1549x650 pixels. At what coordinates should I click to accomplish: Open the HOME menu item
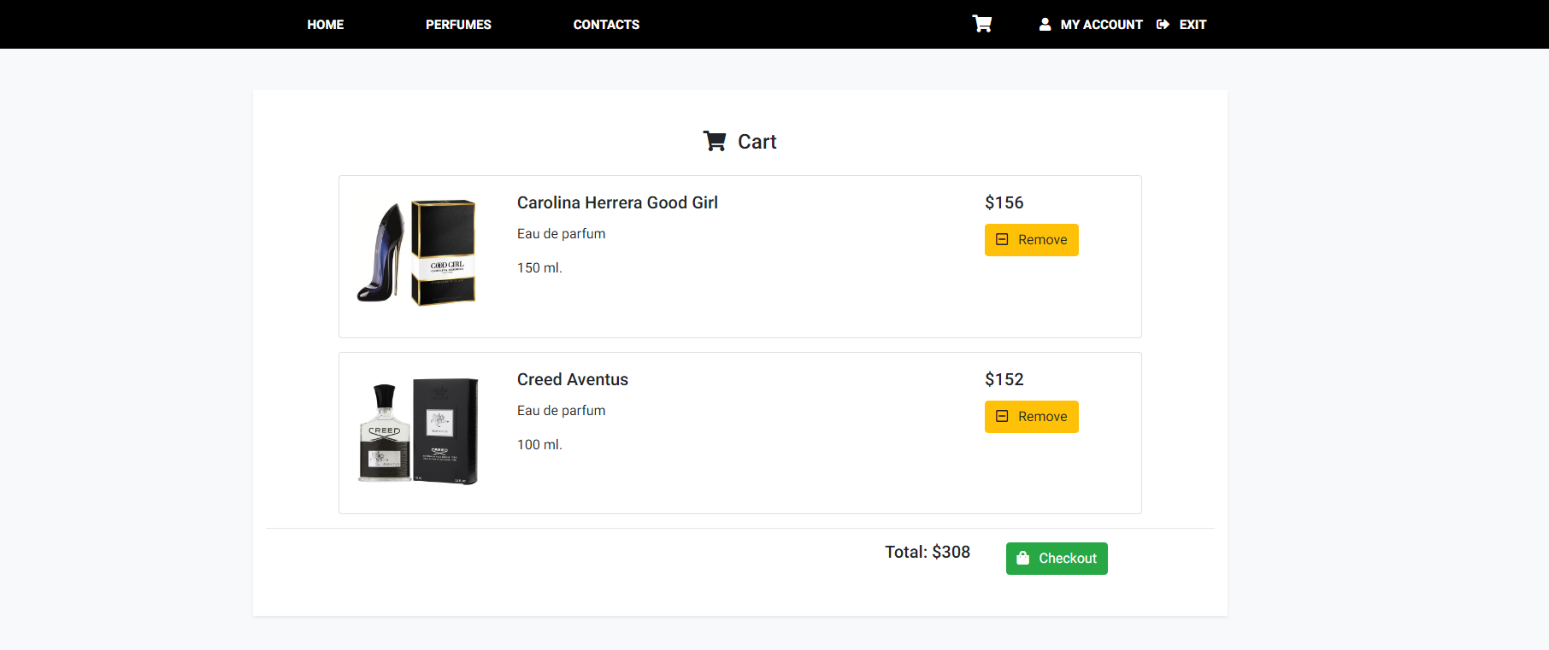(325, 24)
